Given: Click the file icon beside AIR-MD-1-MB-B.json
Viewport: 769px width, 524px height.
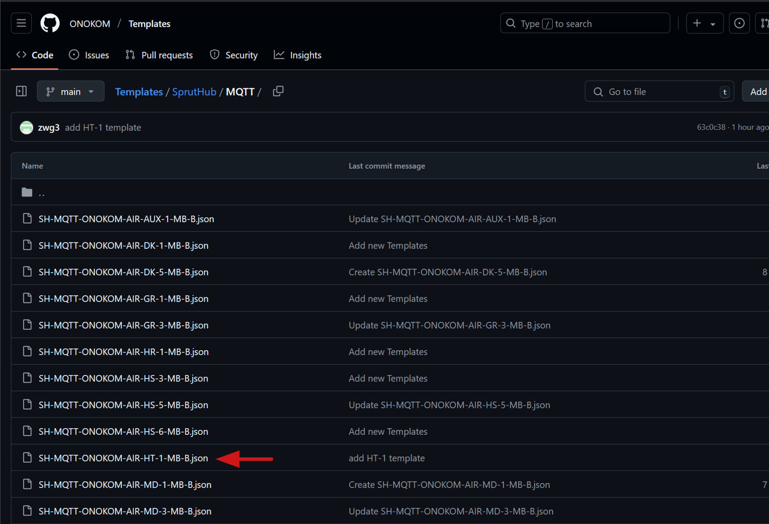Looking at the screenshot, I should point(27,485).
